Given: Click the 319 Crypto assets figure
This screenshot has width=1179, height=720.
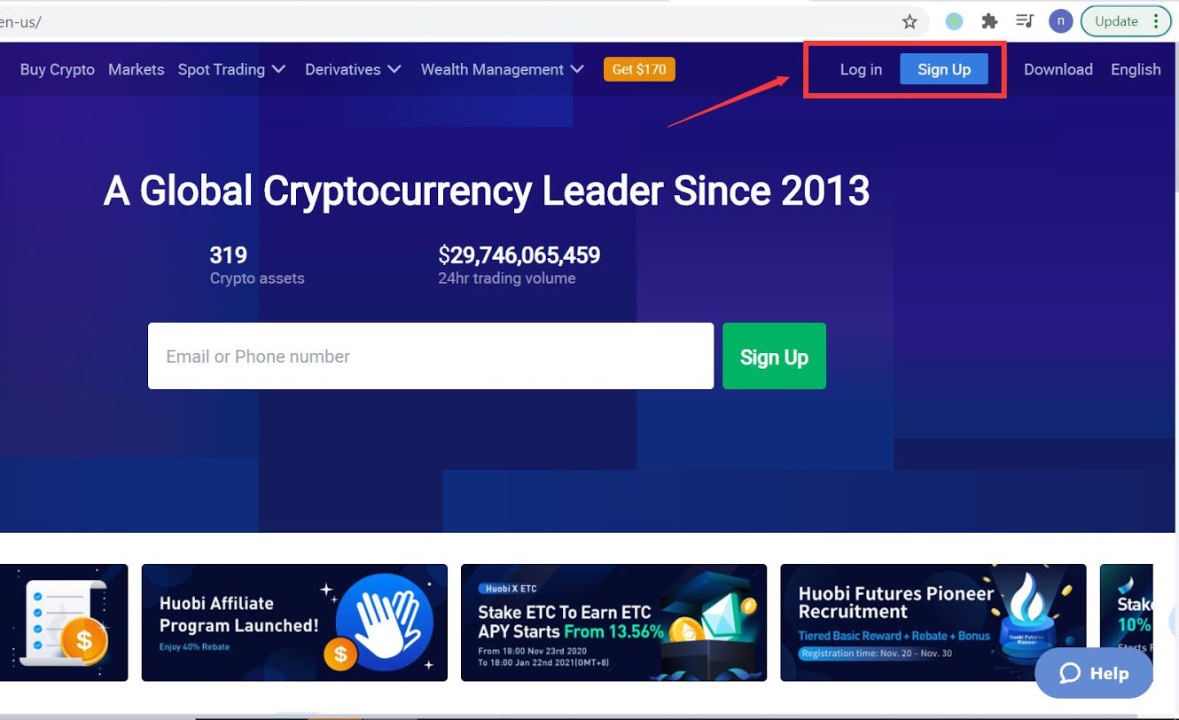Looking at the screenshot, I should (x=228, y=255).
